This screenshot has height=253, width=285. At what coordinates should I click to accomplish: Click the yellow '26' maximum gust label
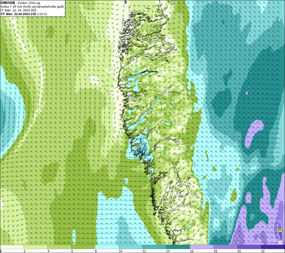click(x=280, y=230)
